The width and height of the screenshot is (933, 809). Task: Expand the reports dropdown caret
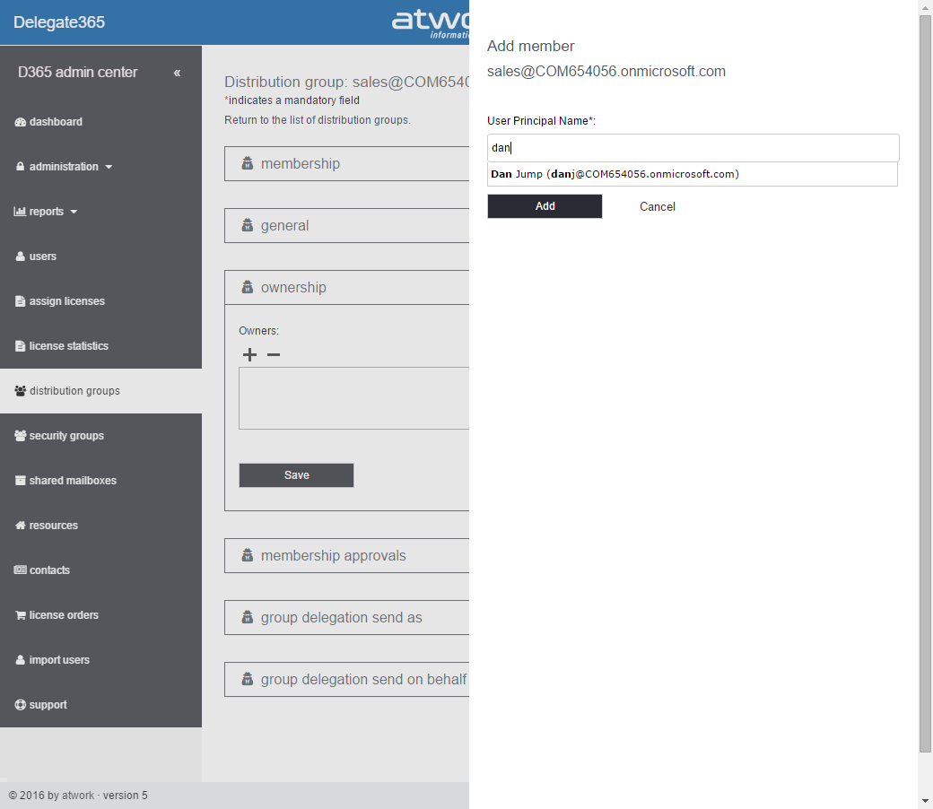74,212
